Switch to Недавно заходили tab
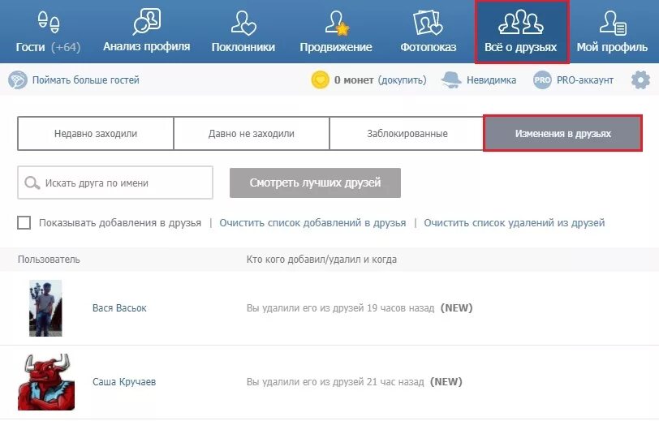The image size is (659, 421). pyautogui.click(x=96, y=134)
